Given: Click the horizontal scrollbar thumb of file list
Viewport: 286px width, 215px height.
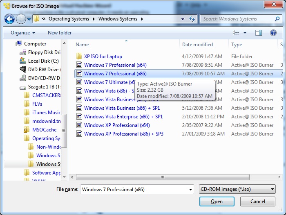Looking at the screenshot, I should coord(163,177).
